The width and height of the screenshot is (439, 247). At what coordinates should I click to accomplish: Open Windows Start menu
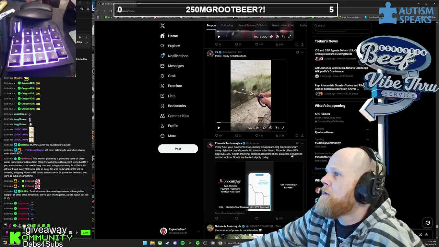145,243
